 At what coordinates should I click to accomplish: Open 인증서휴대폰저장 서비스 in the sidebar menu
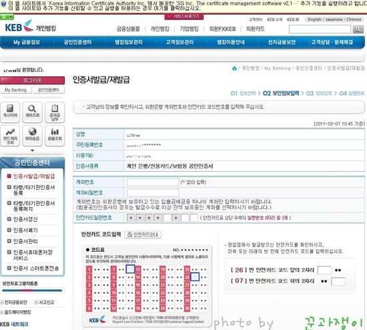click(33, 255)
